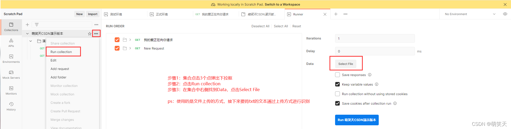Choose Mock collection from the context menu
The width and height of the screenshot is (511, 129).
[72, 94]
